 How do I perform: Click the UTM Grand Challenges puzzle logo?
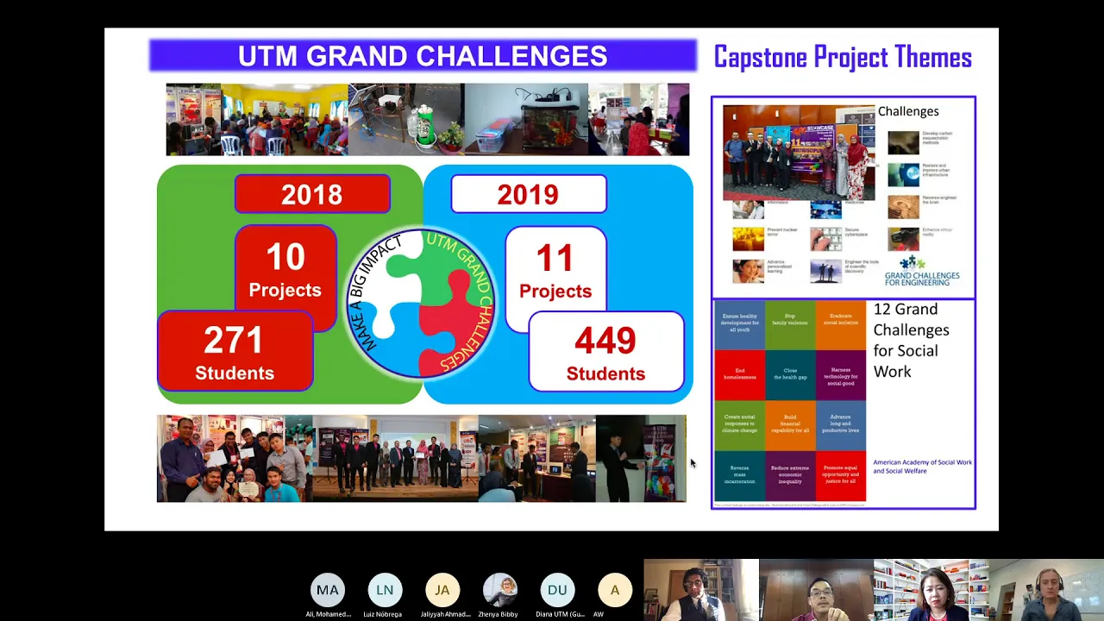[421, 303]
